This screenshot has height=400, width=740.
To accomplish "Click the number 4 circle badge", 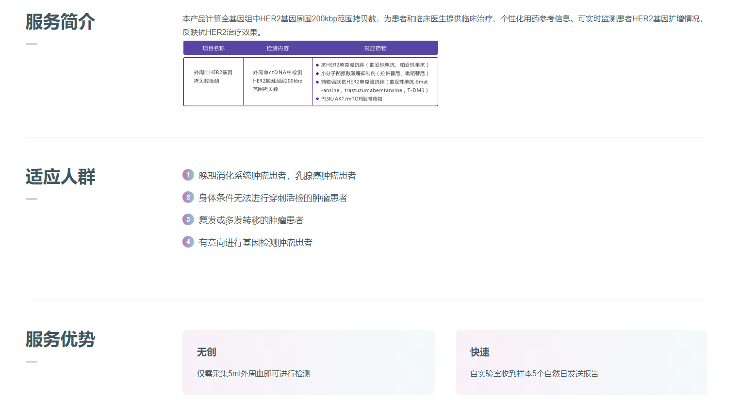I will coord(188,242).
